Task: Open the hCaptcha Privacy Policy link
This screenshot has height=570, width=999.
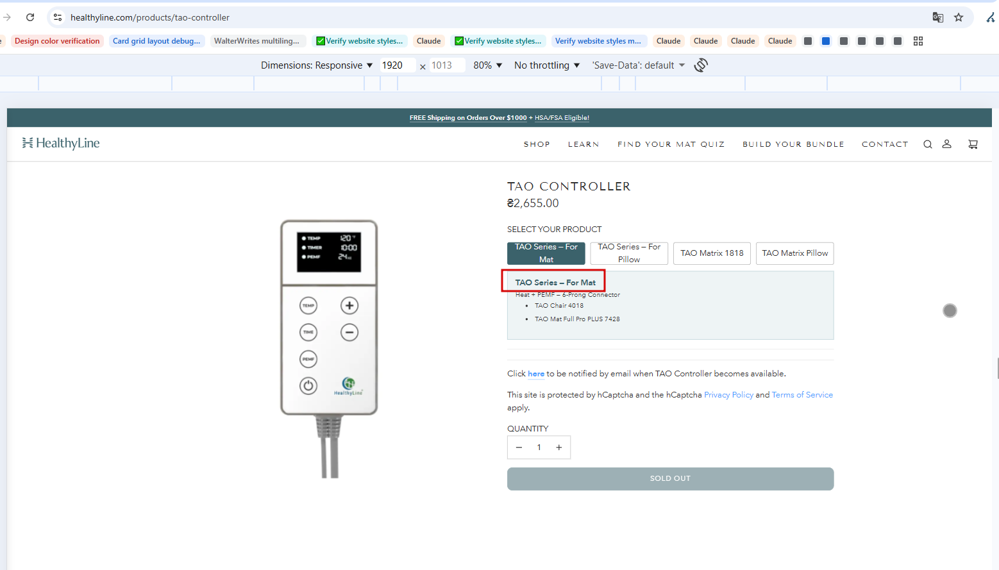Action: pos(728,395)
